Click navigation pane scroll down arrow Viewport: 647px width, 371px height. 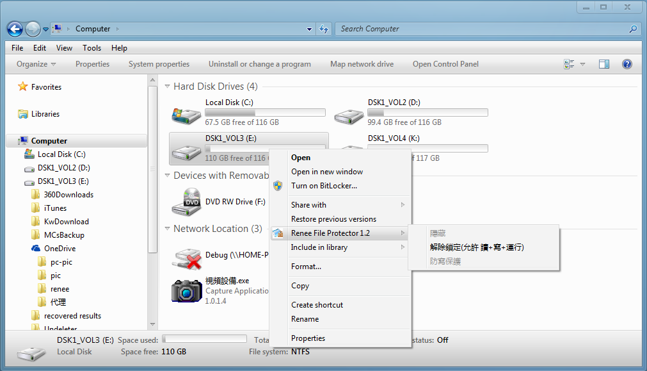(x=153, y=324)
